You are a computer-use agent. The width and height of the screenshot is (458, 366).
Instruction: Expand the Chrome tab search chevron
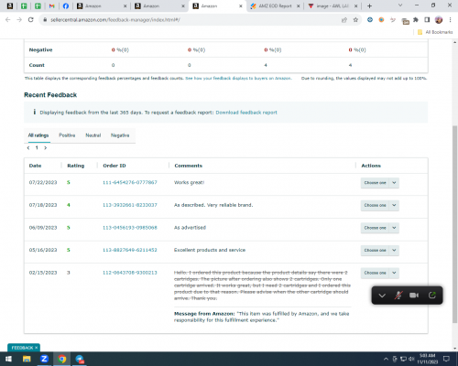click(400, 5)
